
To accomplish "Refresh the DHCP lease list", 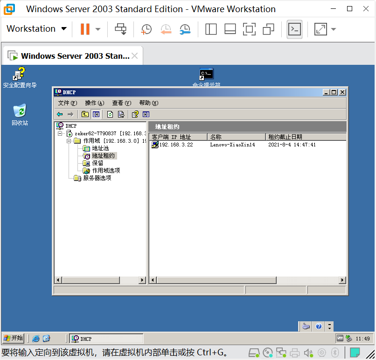I will (110, 114).
